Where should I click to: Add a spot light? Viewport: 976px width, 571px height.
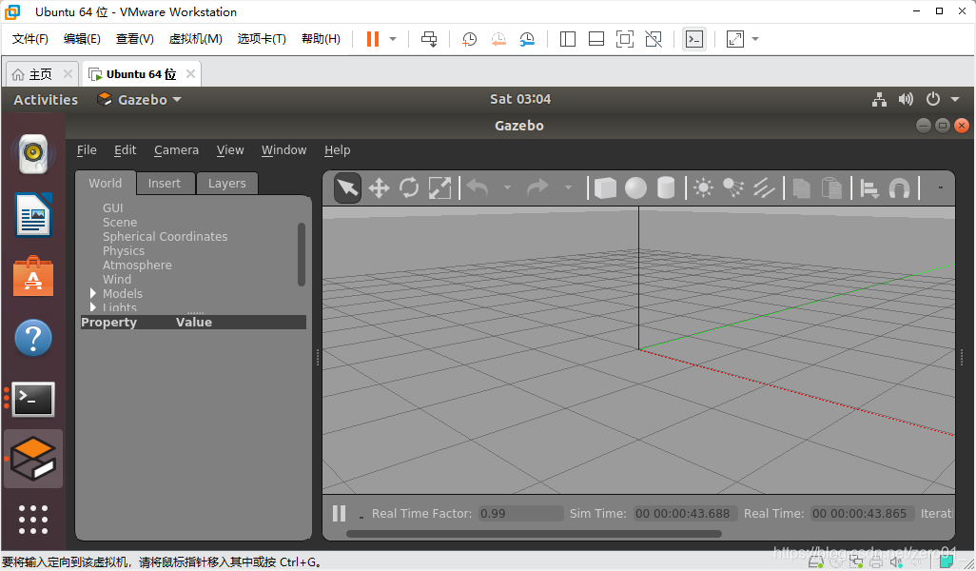733,188
